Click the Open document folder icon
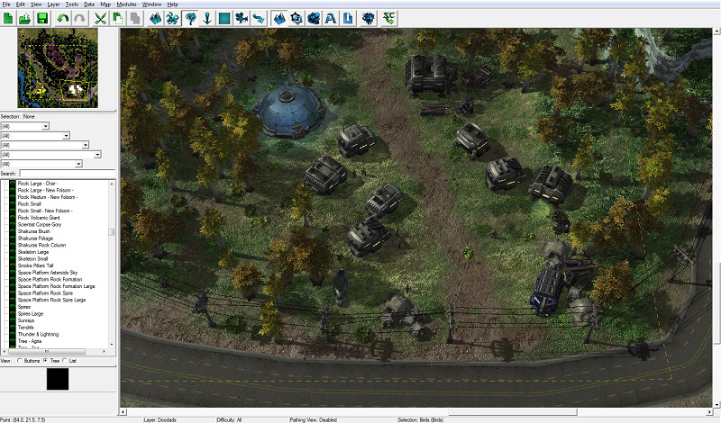 [25, 18]
